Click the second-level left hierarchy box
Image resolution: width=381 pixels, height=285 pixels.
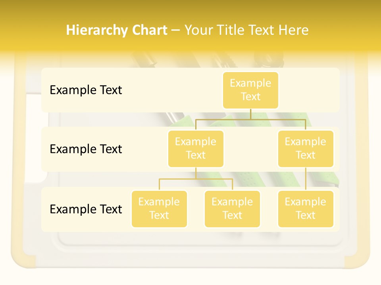196,148
